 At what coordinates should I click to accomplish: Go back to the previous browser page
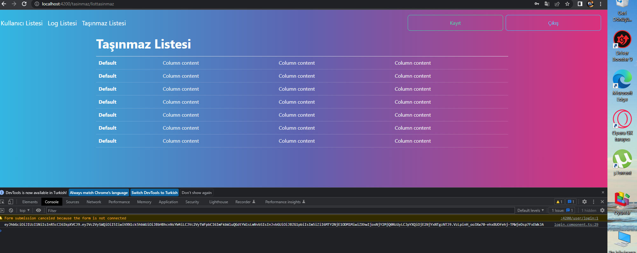[4, 4]
